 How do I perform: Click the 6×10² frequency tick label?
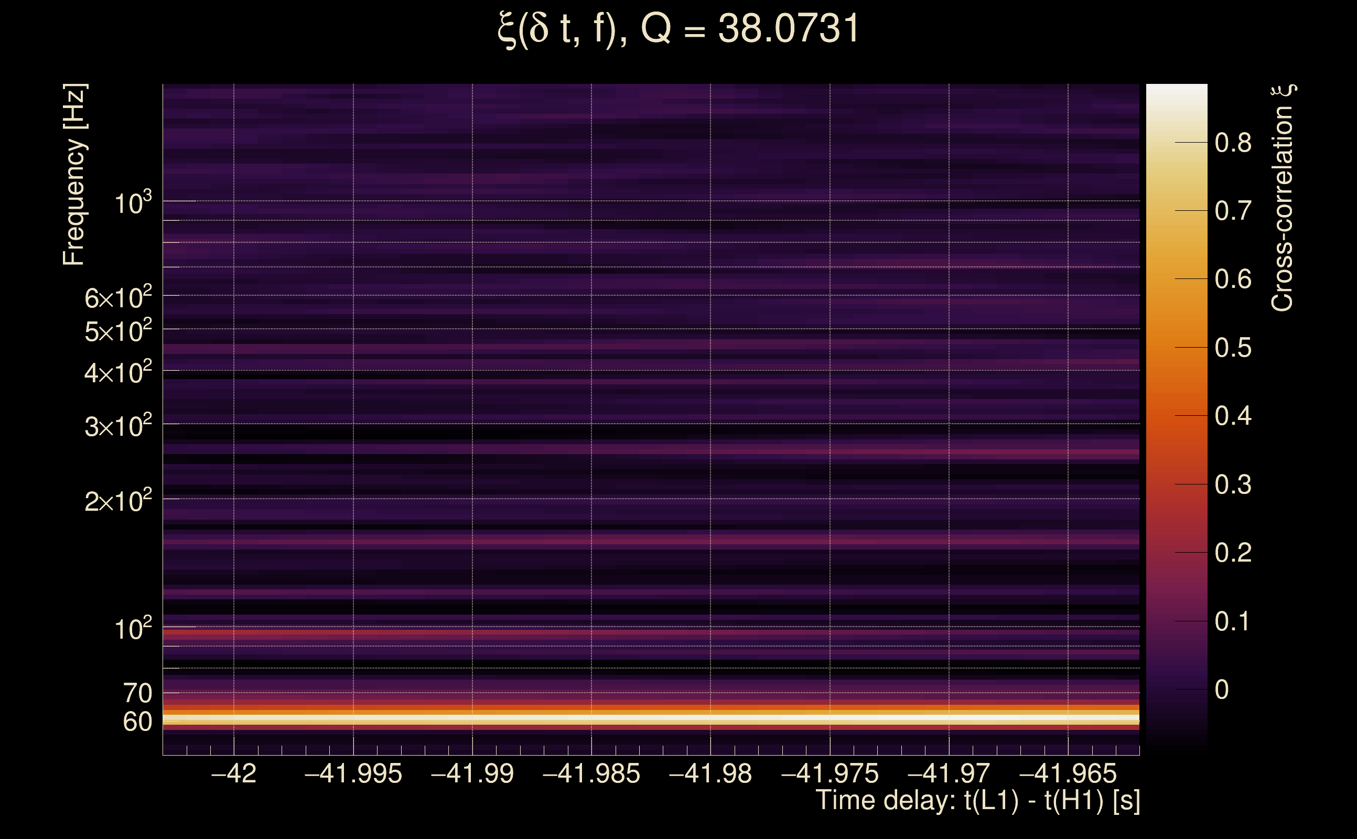click(x=117, y=297)
